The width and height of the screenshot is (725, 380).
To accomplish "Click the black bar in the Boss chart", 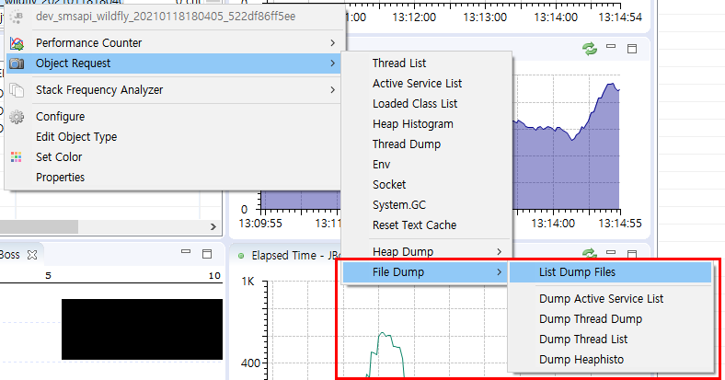I will point(142,329).
